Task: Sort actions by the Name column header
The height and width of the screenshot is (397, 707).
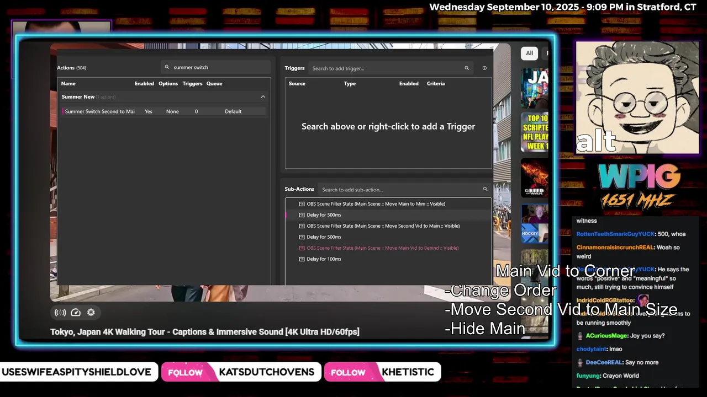Action: click(68, 84)
